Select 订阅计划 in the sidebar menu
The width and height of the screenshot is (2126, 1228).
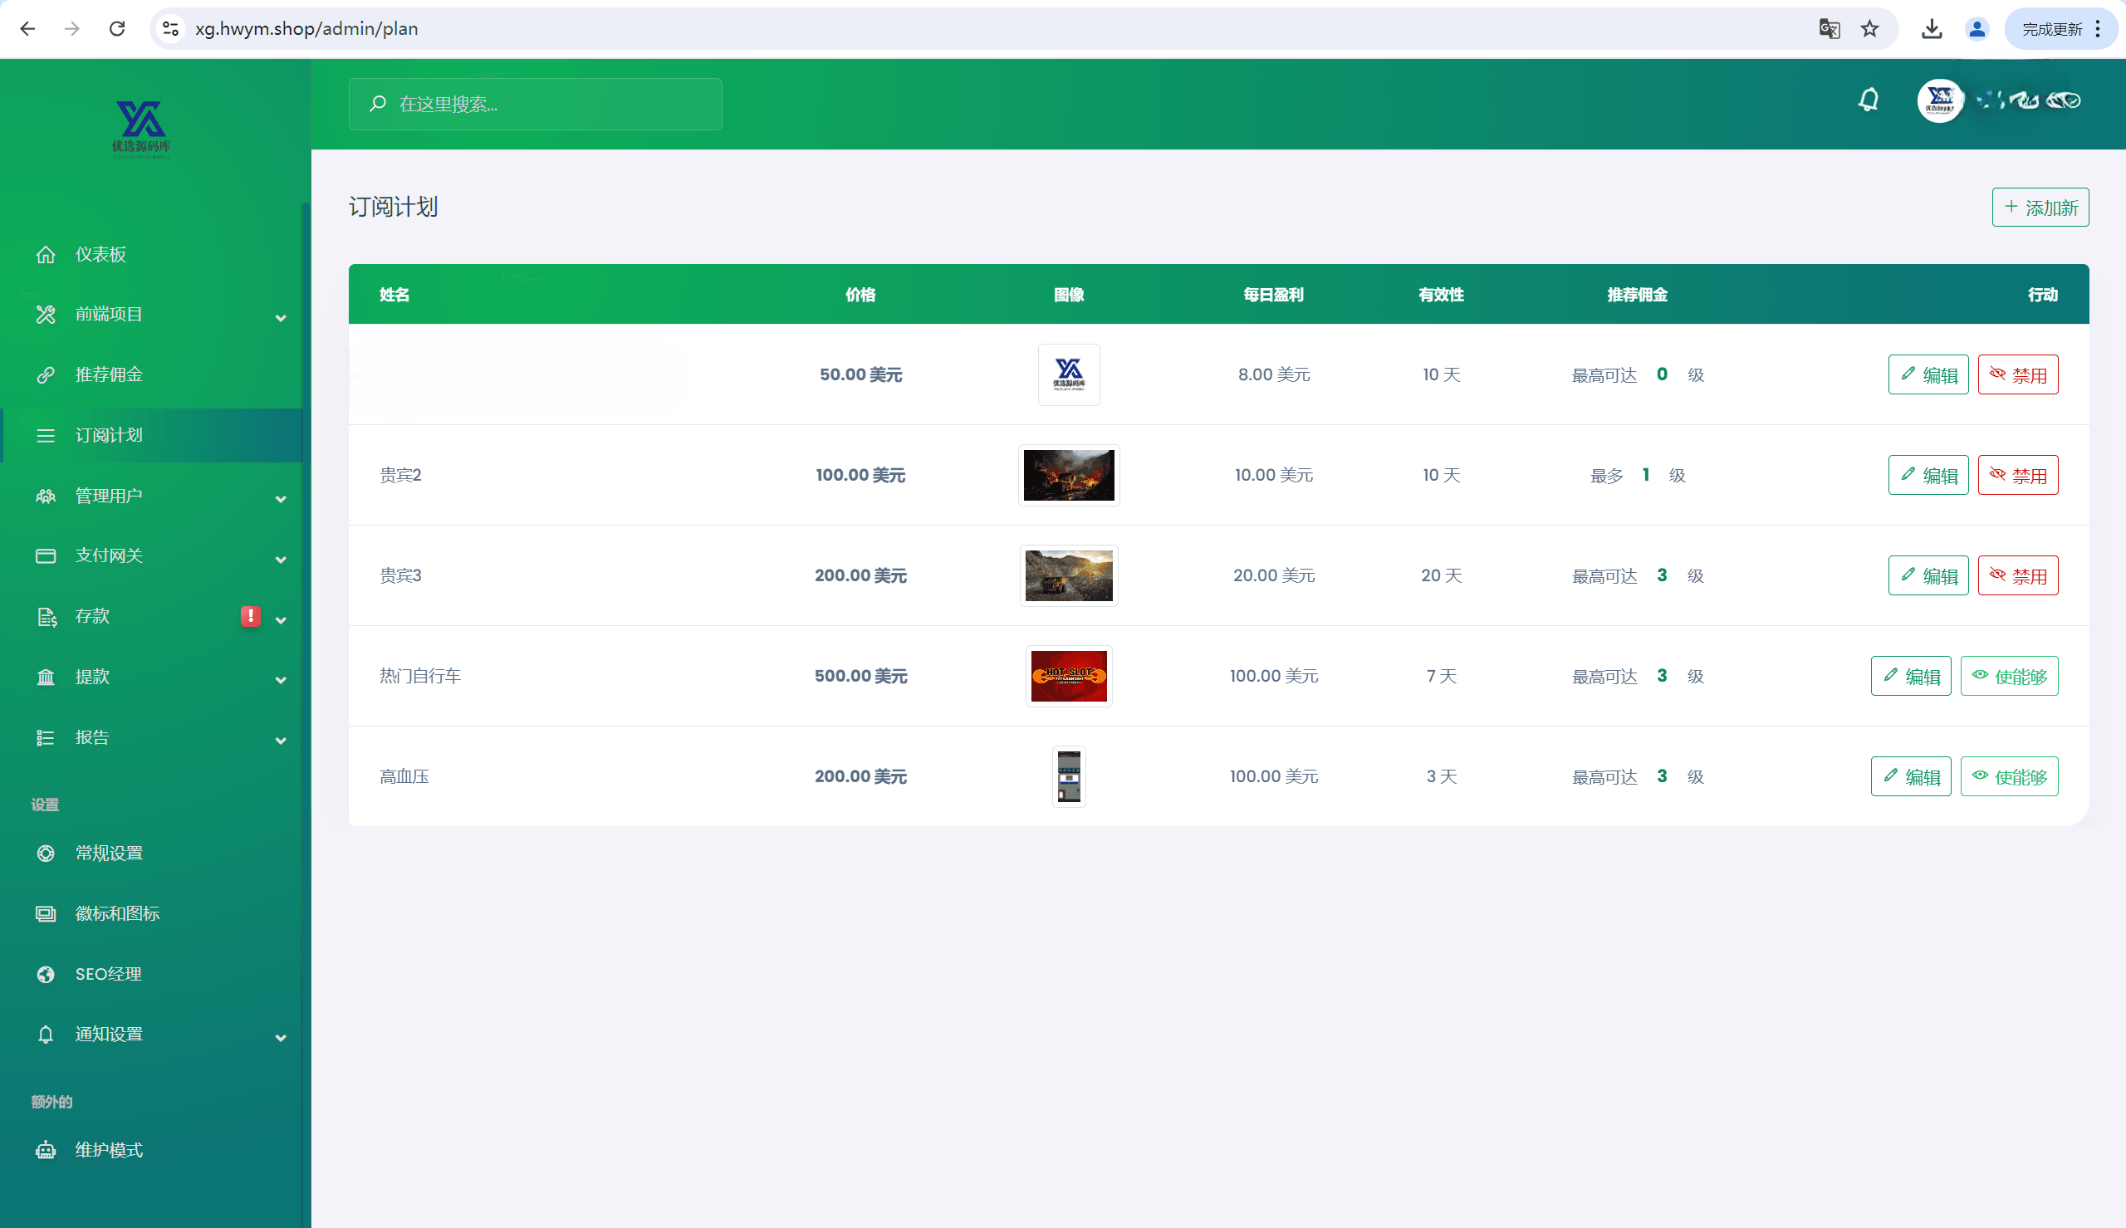tap(109, 435)
